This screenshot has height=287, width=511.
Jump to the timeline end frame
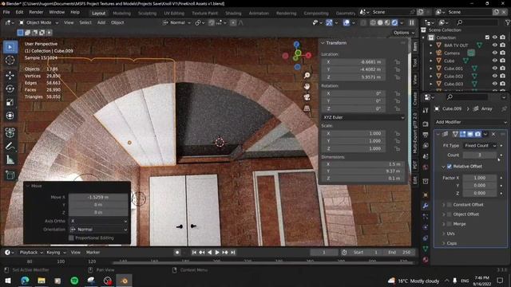[x=232, y=253]
